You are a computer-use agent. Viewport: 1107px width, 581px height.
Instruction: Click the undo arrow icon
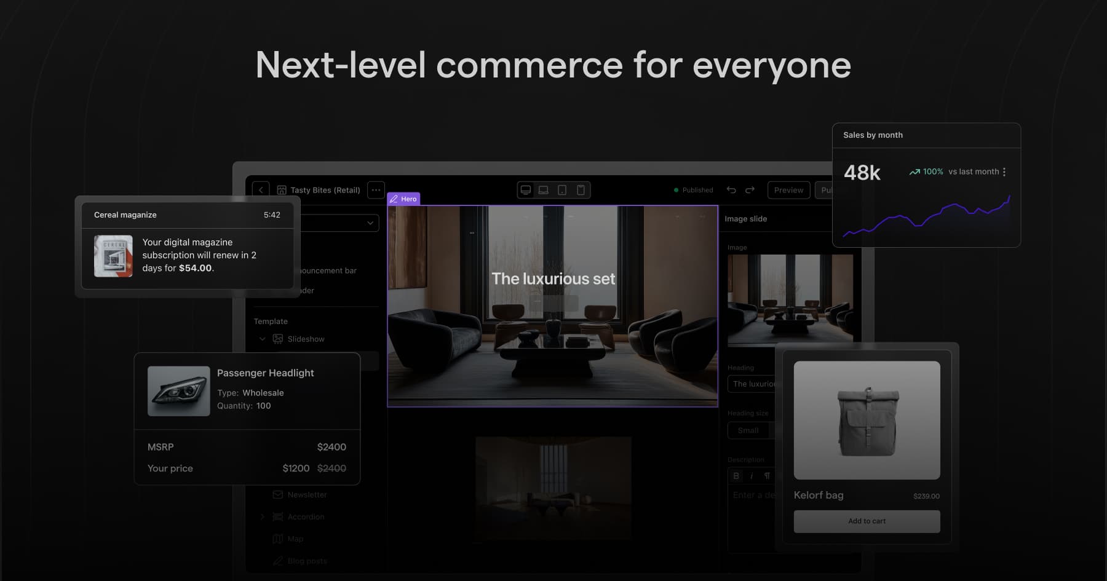click(731, 190)
